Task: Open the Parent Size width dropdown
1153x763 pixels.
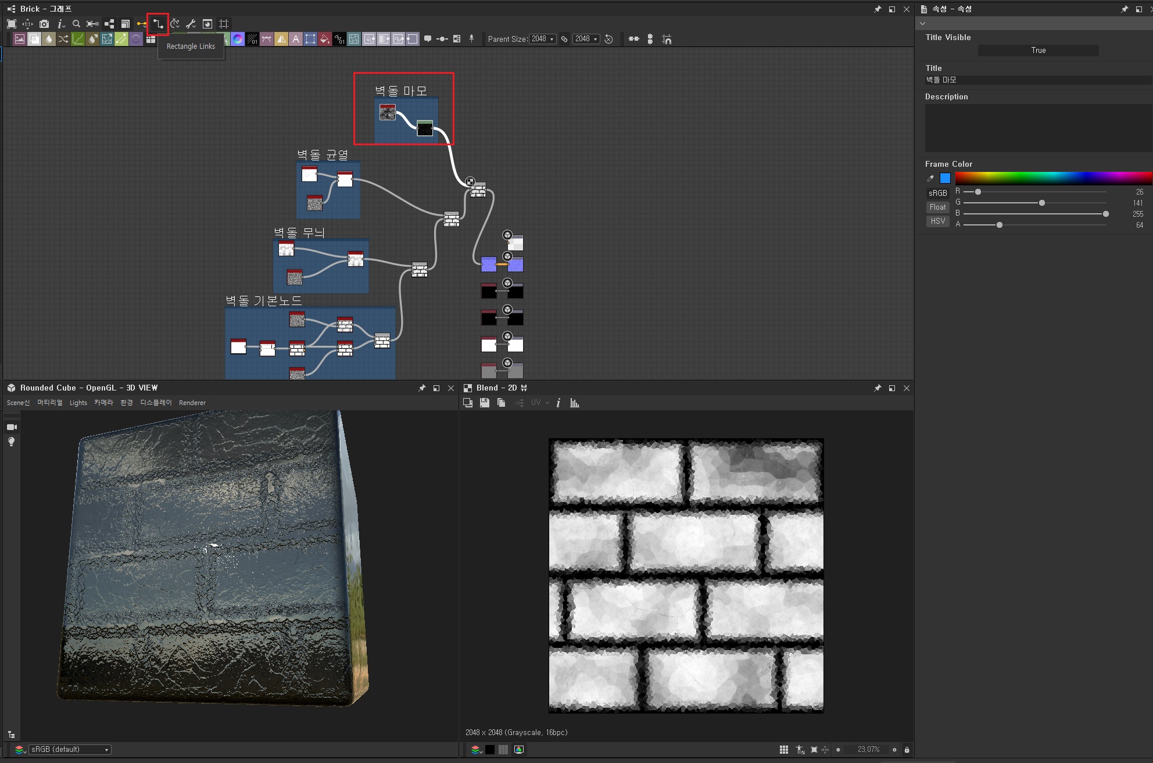Action: [542, 39]
